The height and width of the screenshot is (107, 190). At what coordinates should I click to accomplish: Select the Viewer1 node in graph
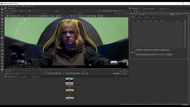[x=70, y=98]
